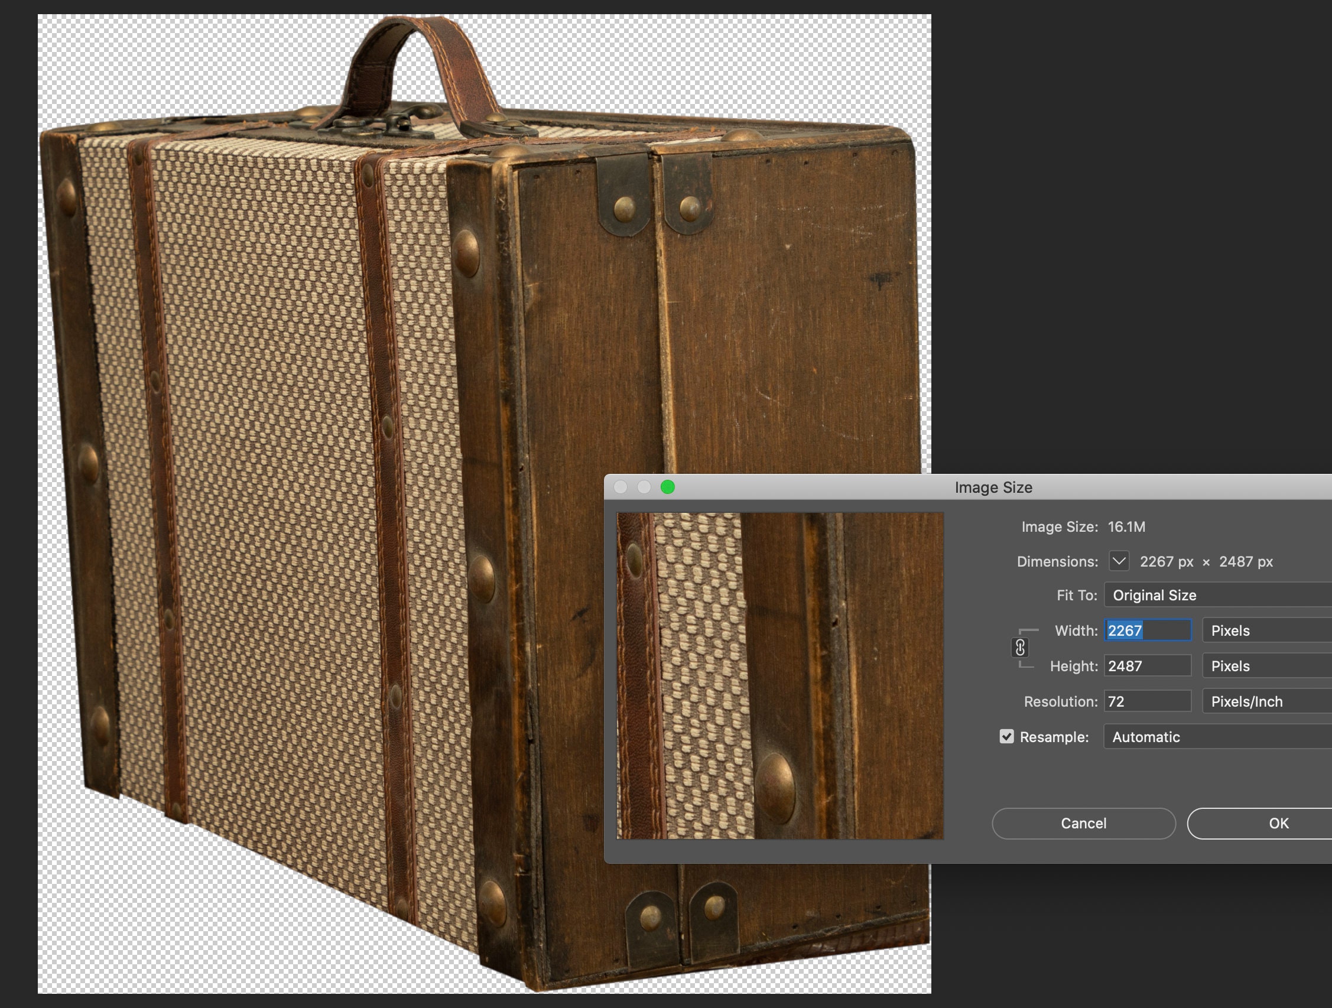Image resolution: width=1332 pixels, height=1008 pixels.
Task: Click the Height value 2487 field
Action: (1147, 665)
